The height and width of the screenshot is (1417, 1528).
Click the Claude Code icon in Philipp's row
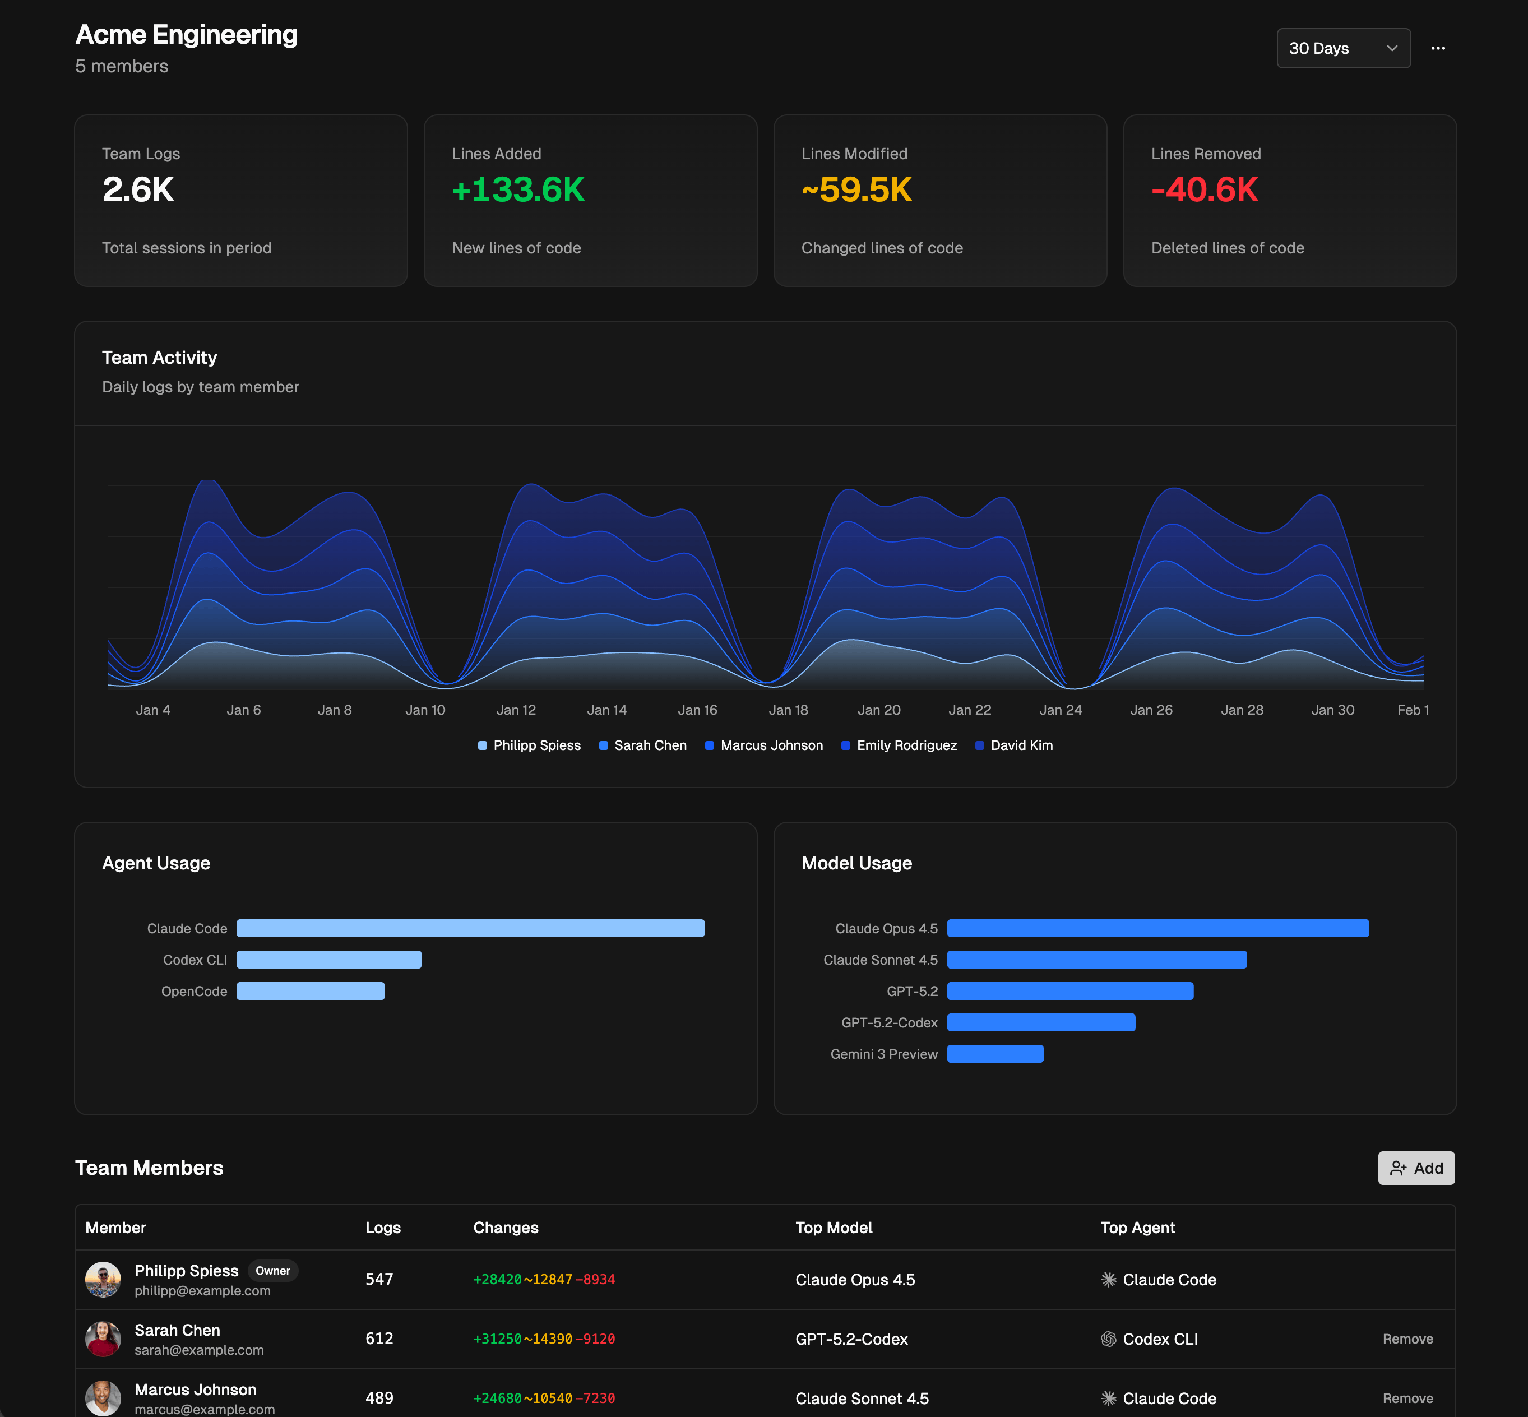pos(1109,1279)
